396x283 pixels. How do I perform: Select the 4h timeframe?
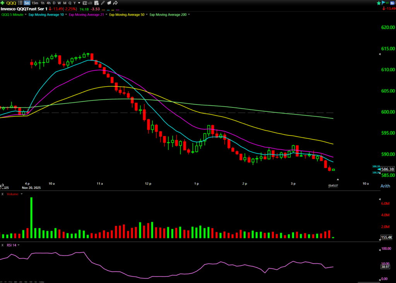coord(48,3)
